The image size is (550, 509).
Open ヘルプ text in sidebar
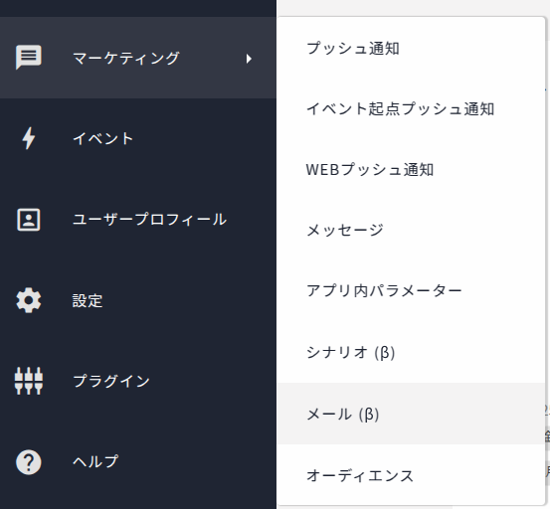click(95, 461)
